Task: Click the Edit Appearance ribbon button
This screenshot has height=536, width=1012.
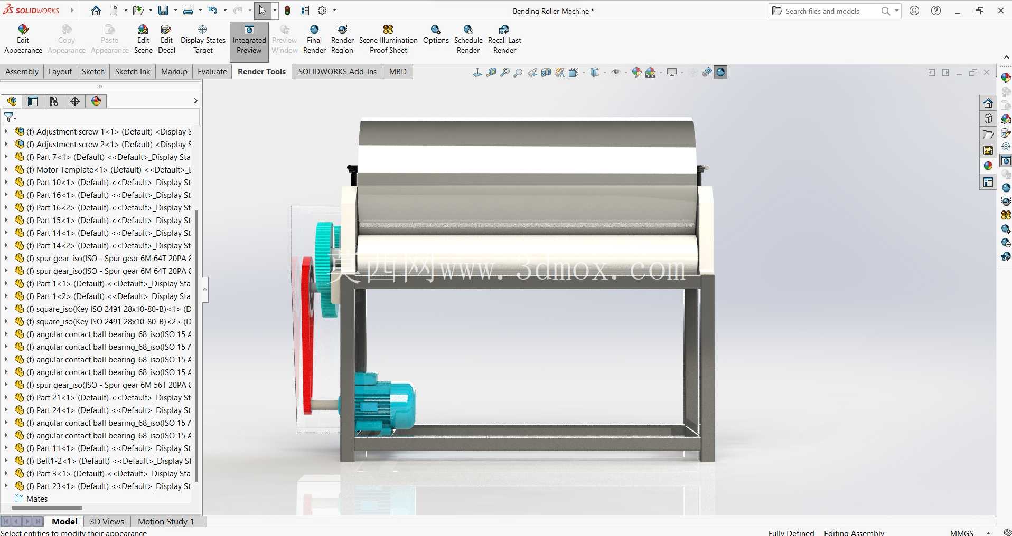Action: coord(23,40)
